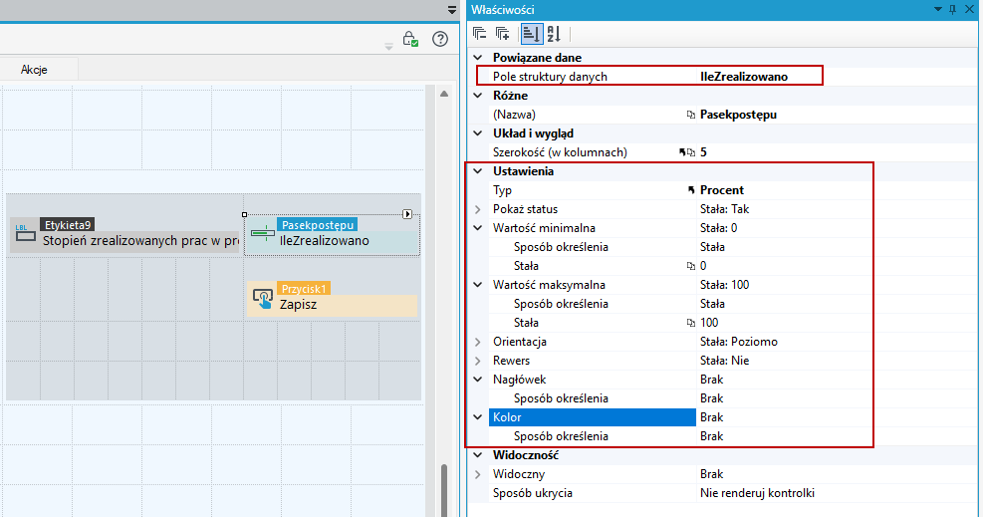Screen dimensions: 983x517
Task: Collapse the Wartość maksymalna property
Action: pos(478,285)
